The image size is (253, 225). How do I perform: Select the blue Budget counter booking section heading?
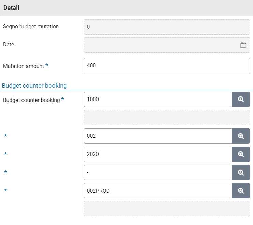pos(34,86)
